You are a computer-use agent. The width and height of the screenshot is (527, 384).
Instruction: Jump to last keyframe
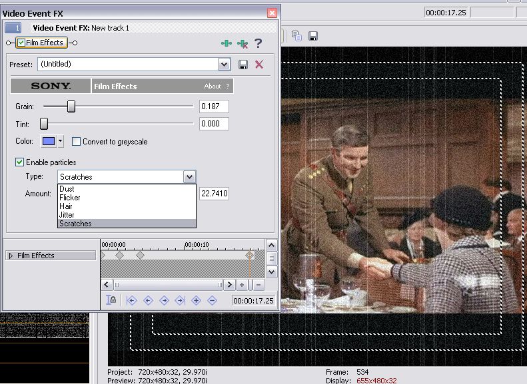point(180,300)
